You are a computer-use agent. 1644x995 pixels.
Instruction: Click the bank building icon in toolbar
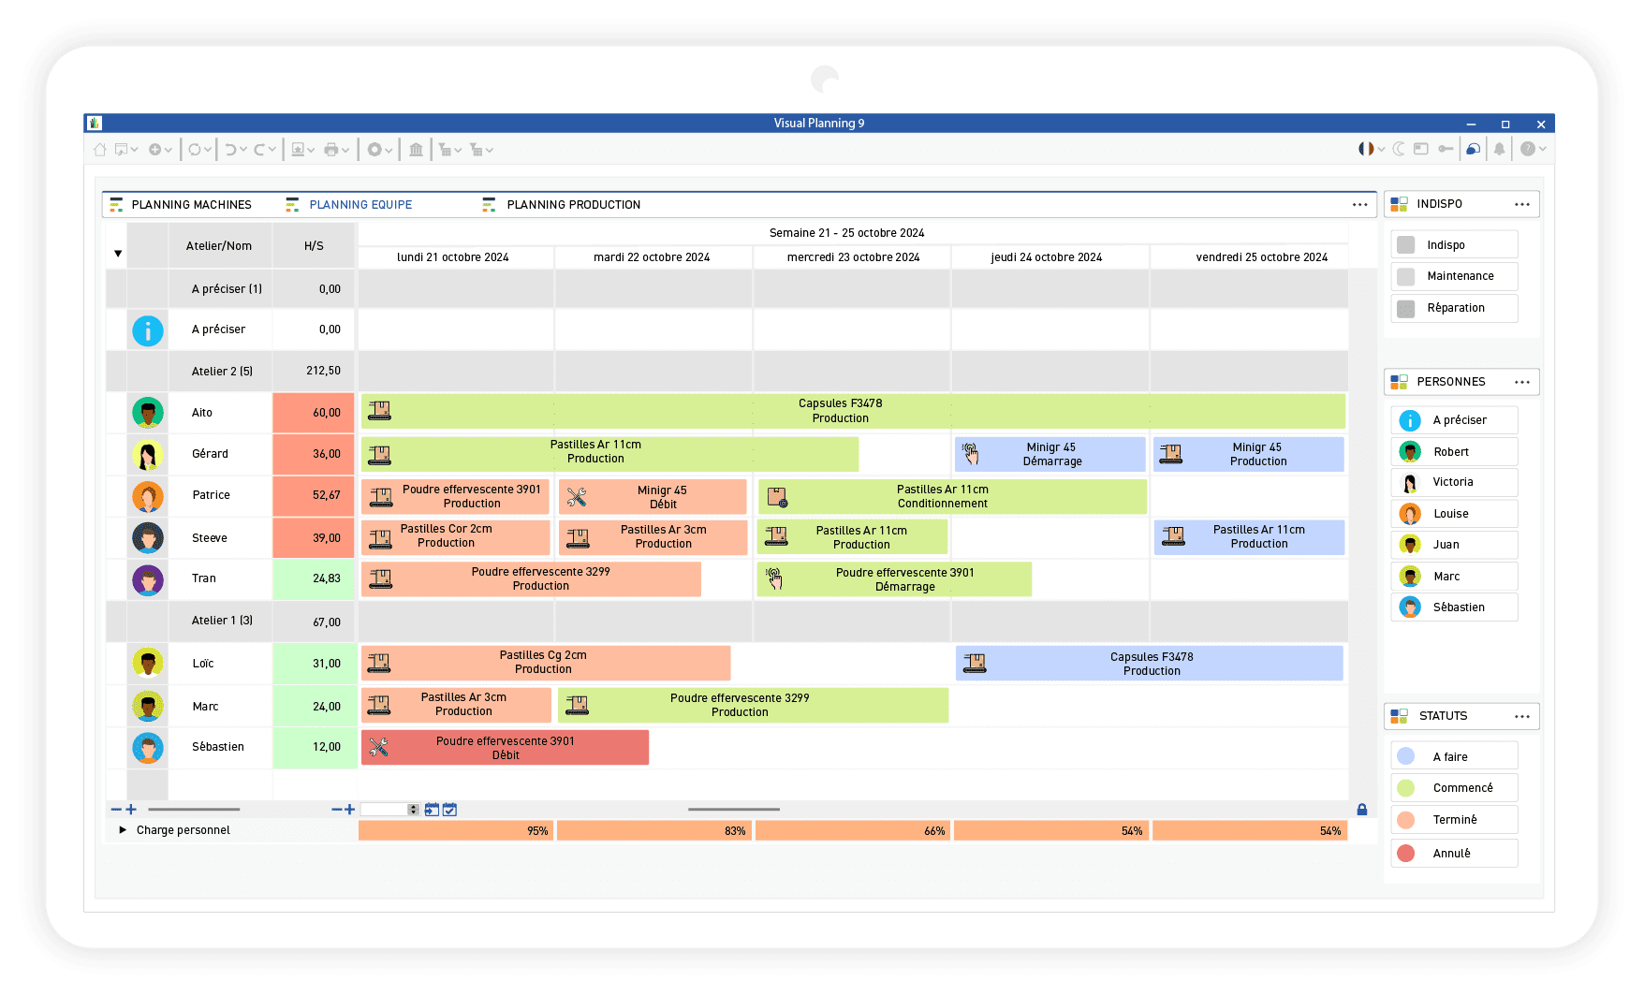(x=416, y=150)
